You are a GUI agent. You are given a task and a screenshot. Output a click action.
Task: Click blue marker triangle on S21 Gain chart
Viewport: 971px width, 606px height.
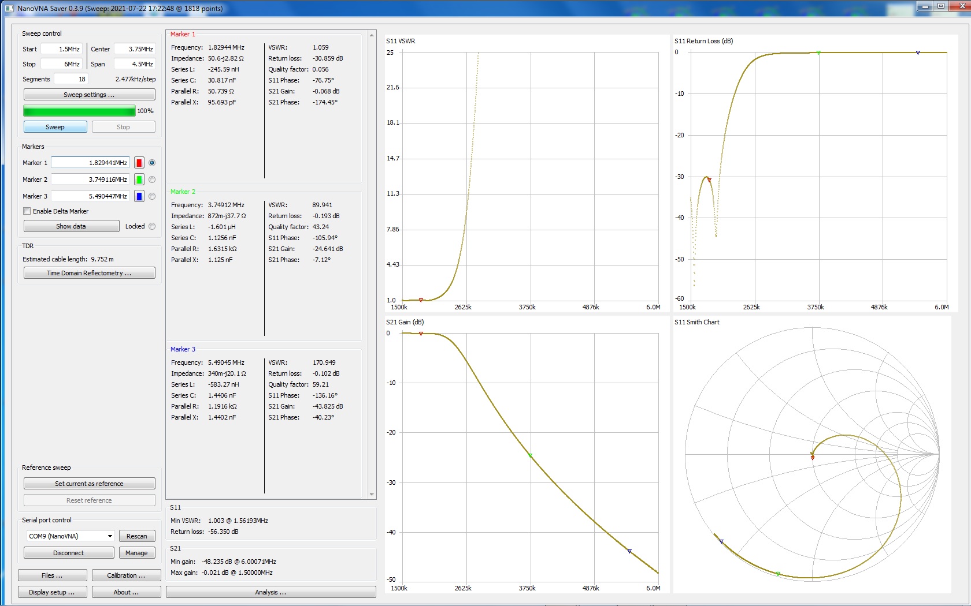pos(629,551)
